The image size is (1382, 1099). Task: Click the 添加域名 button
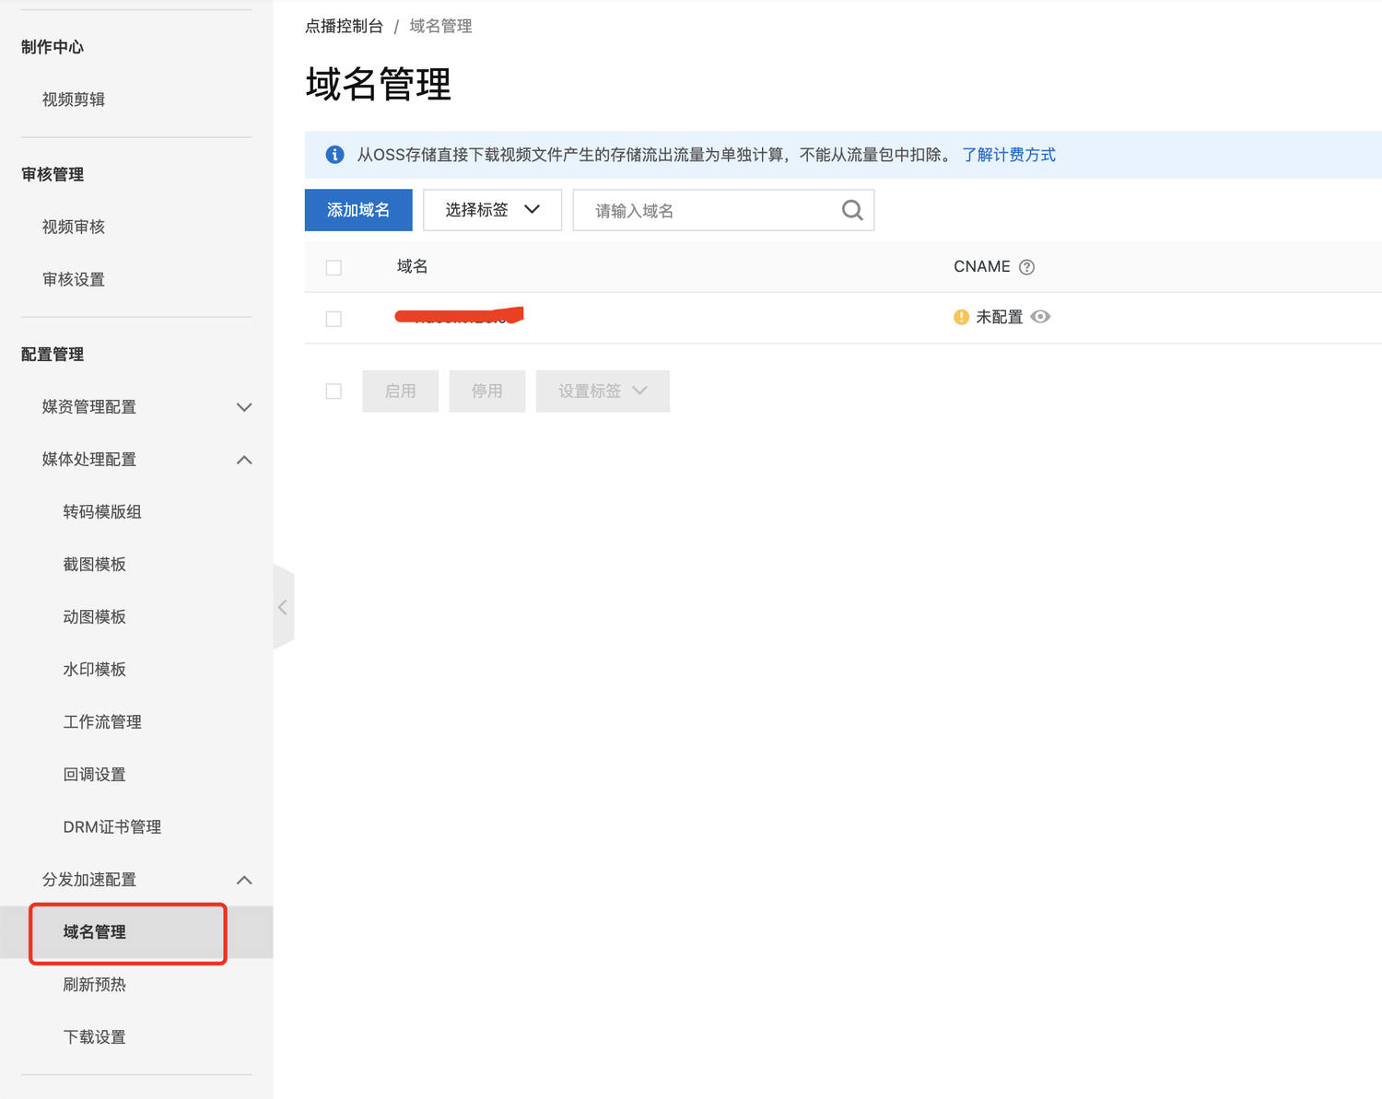[x=358, y=210]
